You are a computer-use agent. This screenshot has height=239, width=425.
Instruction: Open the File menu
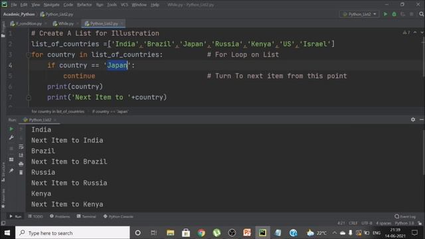(13, 5)
